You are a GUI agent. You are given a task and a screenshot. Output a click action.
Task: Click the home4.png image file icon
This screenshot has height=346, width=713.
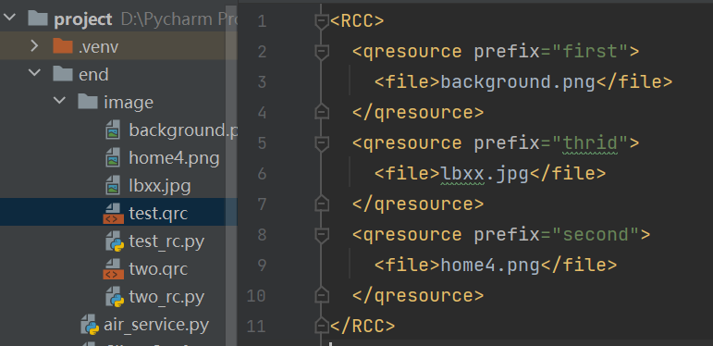(x=113, y=157)
